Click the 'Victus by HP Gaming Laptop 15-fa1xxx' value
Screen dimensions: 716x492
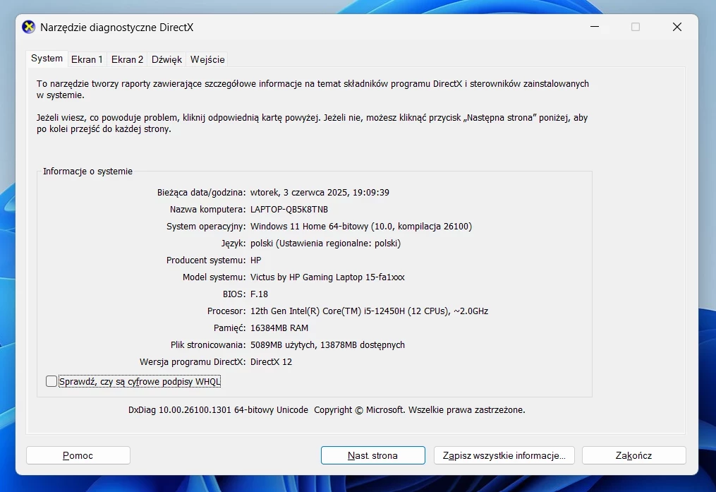(327, 277)
